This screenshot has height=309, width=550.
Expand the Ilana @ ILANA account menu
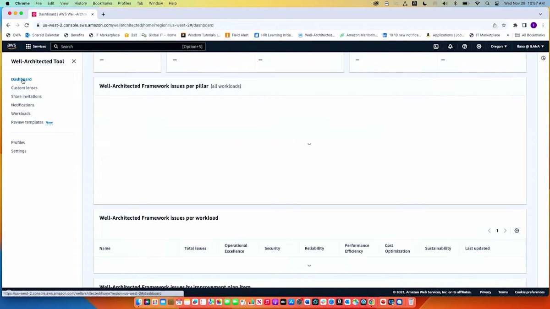click(x=530, y=46)
